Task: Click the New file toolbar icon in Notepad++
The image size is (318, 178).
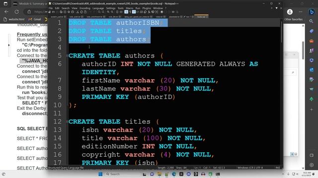Action: [50, 12]
